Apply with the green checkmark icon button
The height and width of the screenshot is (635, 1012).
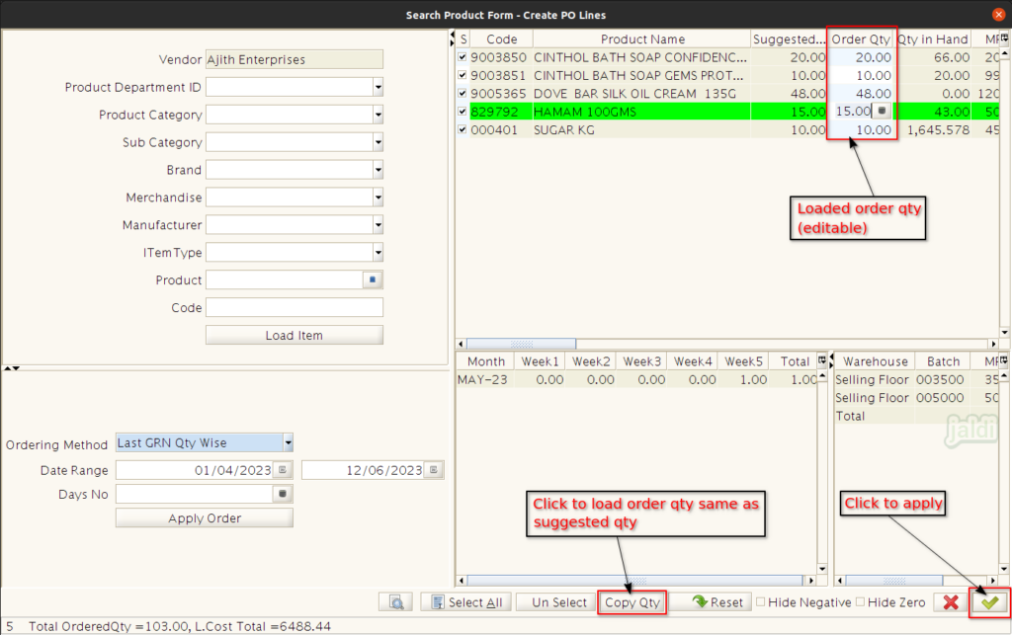point(990,602)
